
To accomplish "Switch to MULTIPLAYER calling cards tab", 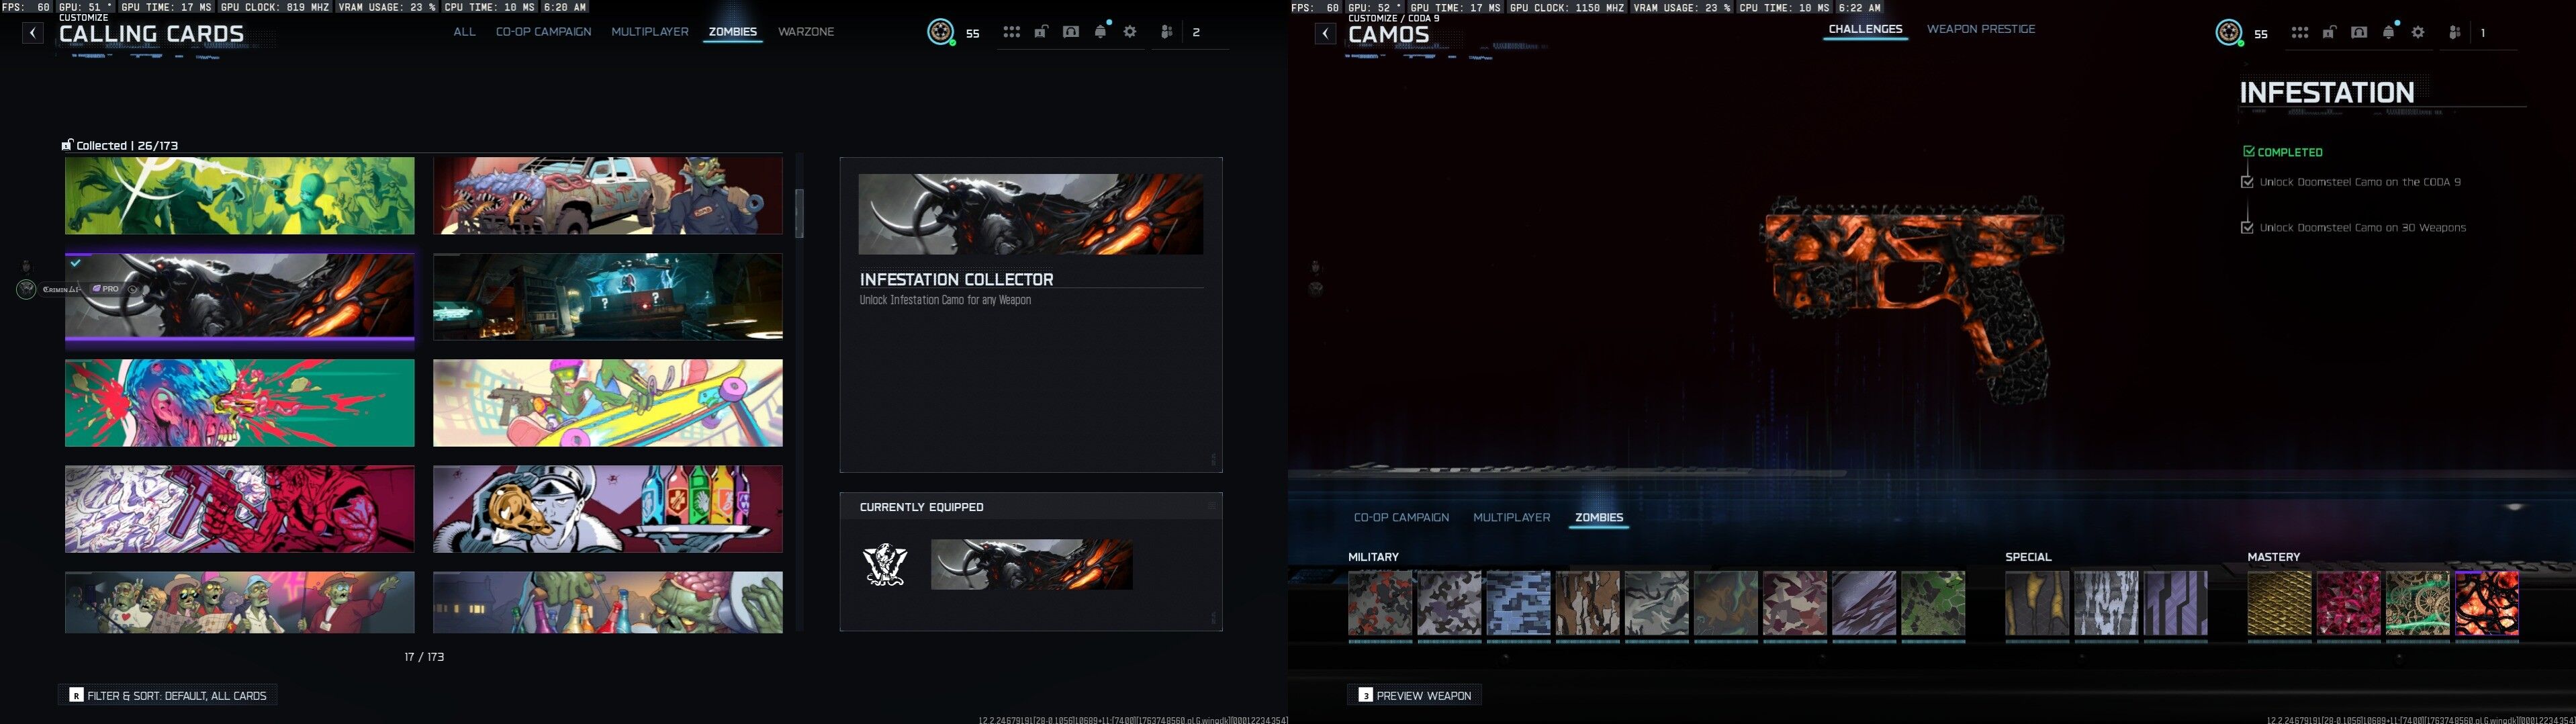I will point(650,32).
